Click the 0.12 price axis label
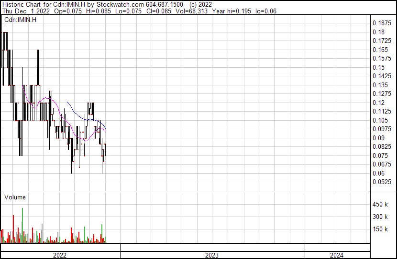 tap(378, 103)
